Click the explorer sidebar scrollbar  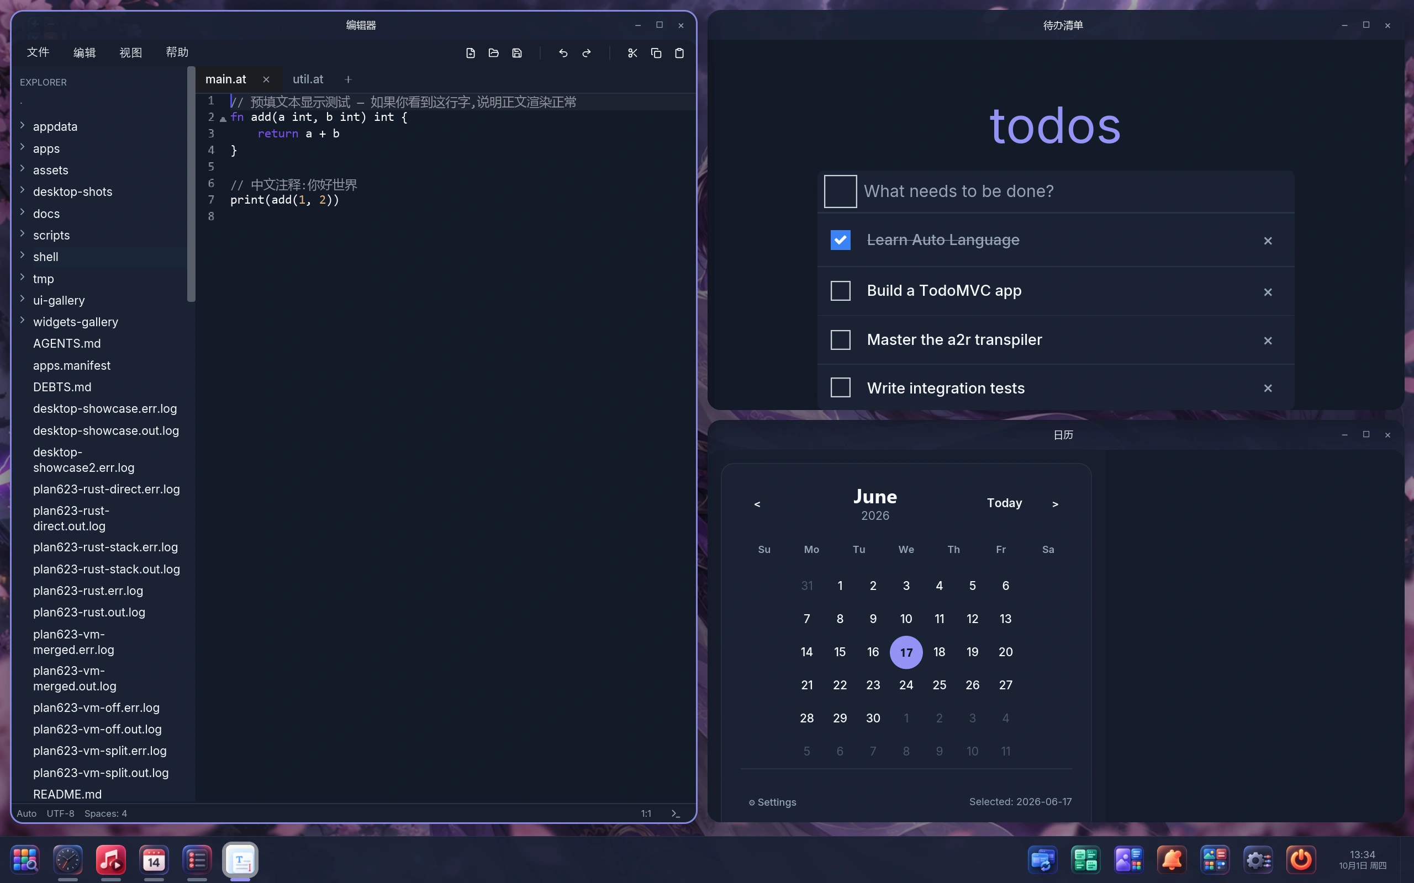click(191, 184)
